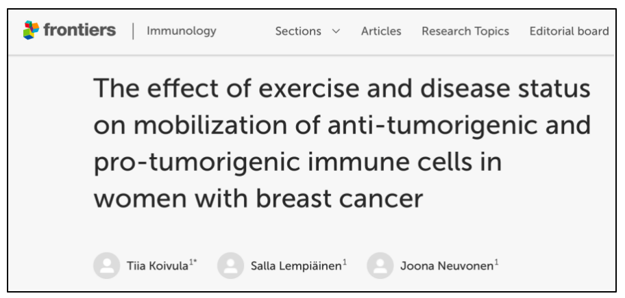Click Joona Neuvonen's avatar icon
The height and width of the screenshot is (298, 625).
pos(380,267)
